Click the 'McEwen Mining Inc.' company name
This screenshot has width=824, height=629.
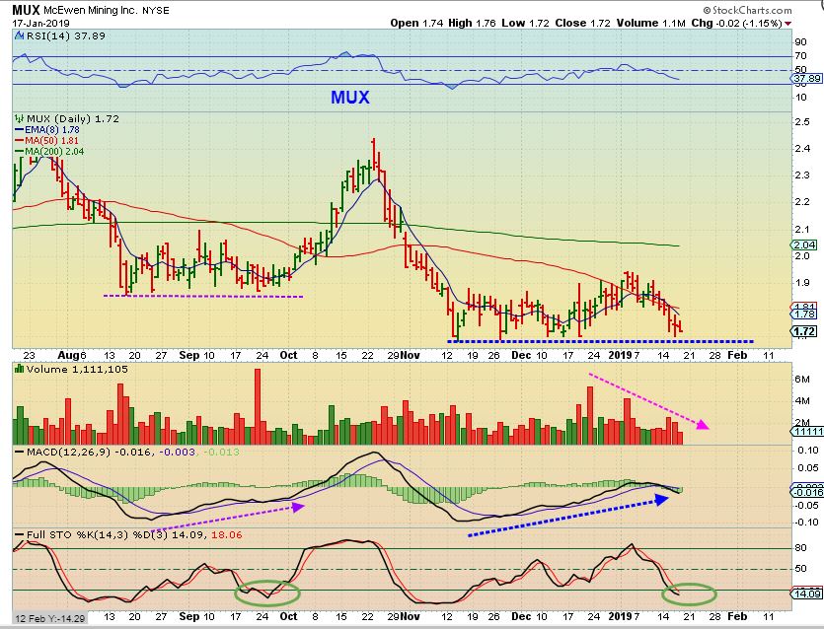[92, 11]
